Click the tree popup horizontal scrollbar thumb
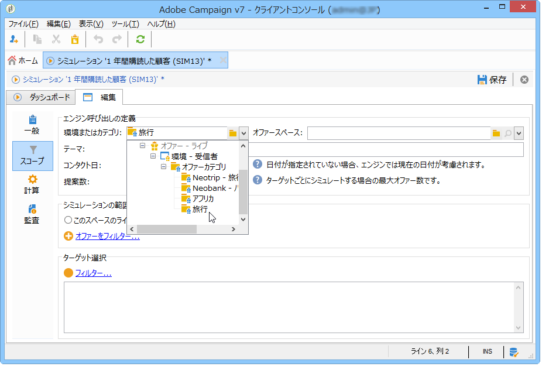Image resolution: width=549 pixels, height=370 pixels. tap(167, 229)
